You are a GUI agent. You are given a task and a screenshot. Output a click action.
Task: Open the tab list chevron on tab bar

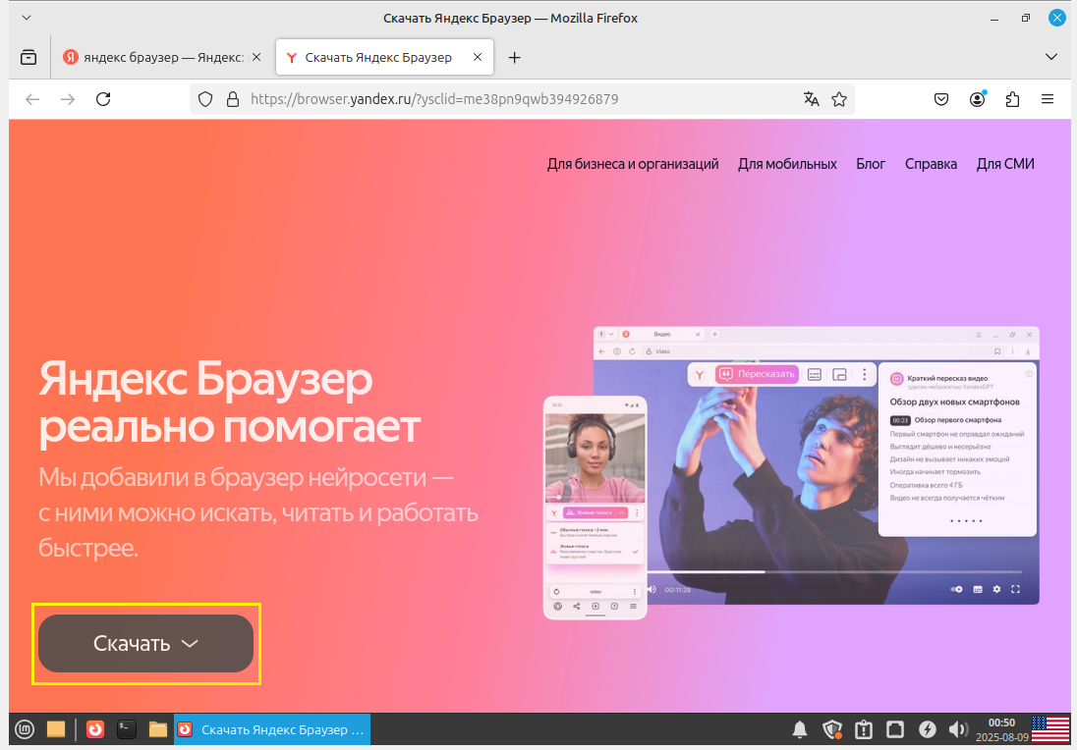1051,57
